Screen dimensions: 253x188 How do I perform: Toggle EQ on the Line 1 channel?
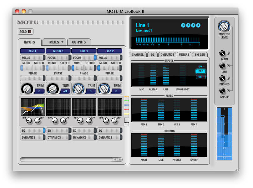click(x=84, y=130)
